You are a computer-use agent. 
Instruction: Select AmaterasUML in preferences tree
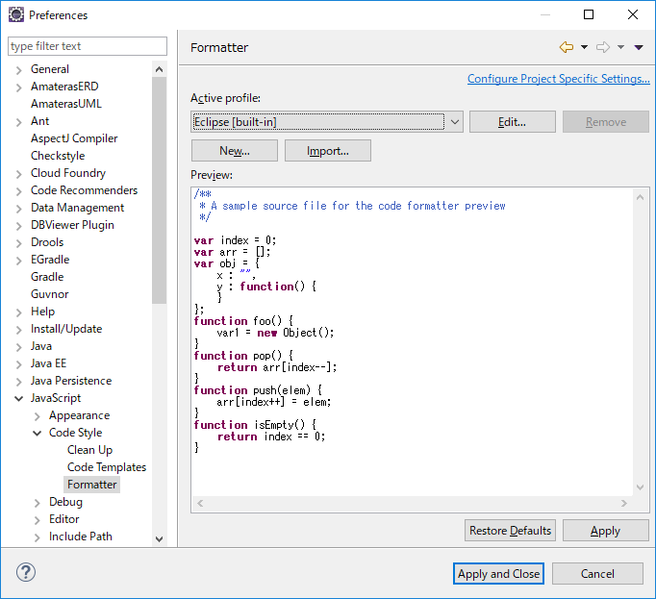coord(66,103)
